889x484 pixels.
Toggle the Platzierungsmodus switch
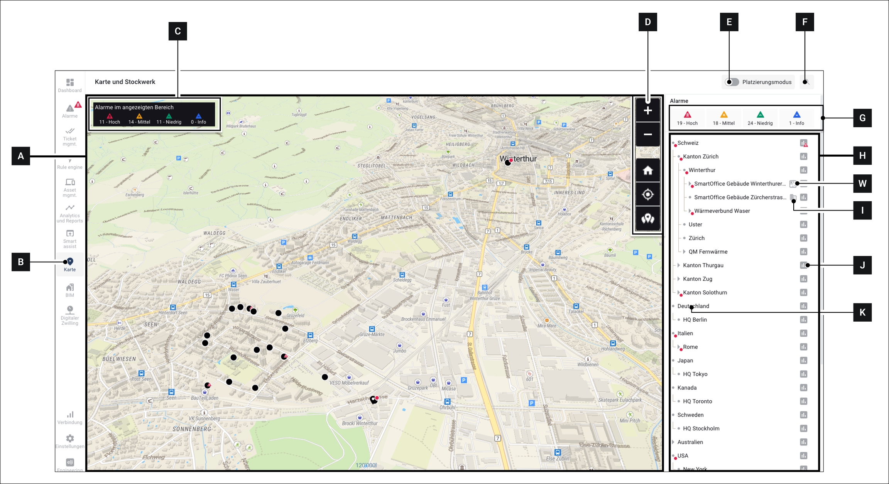(x=732, y=82)
